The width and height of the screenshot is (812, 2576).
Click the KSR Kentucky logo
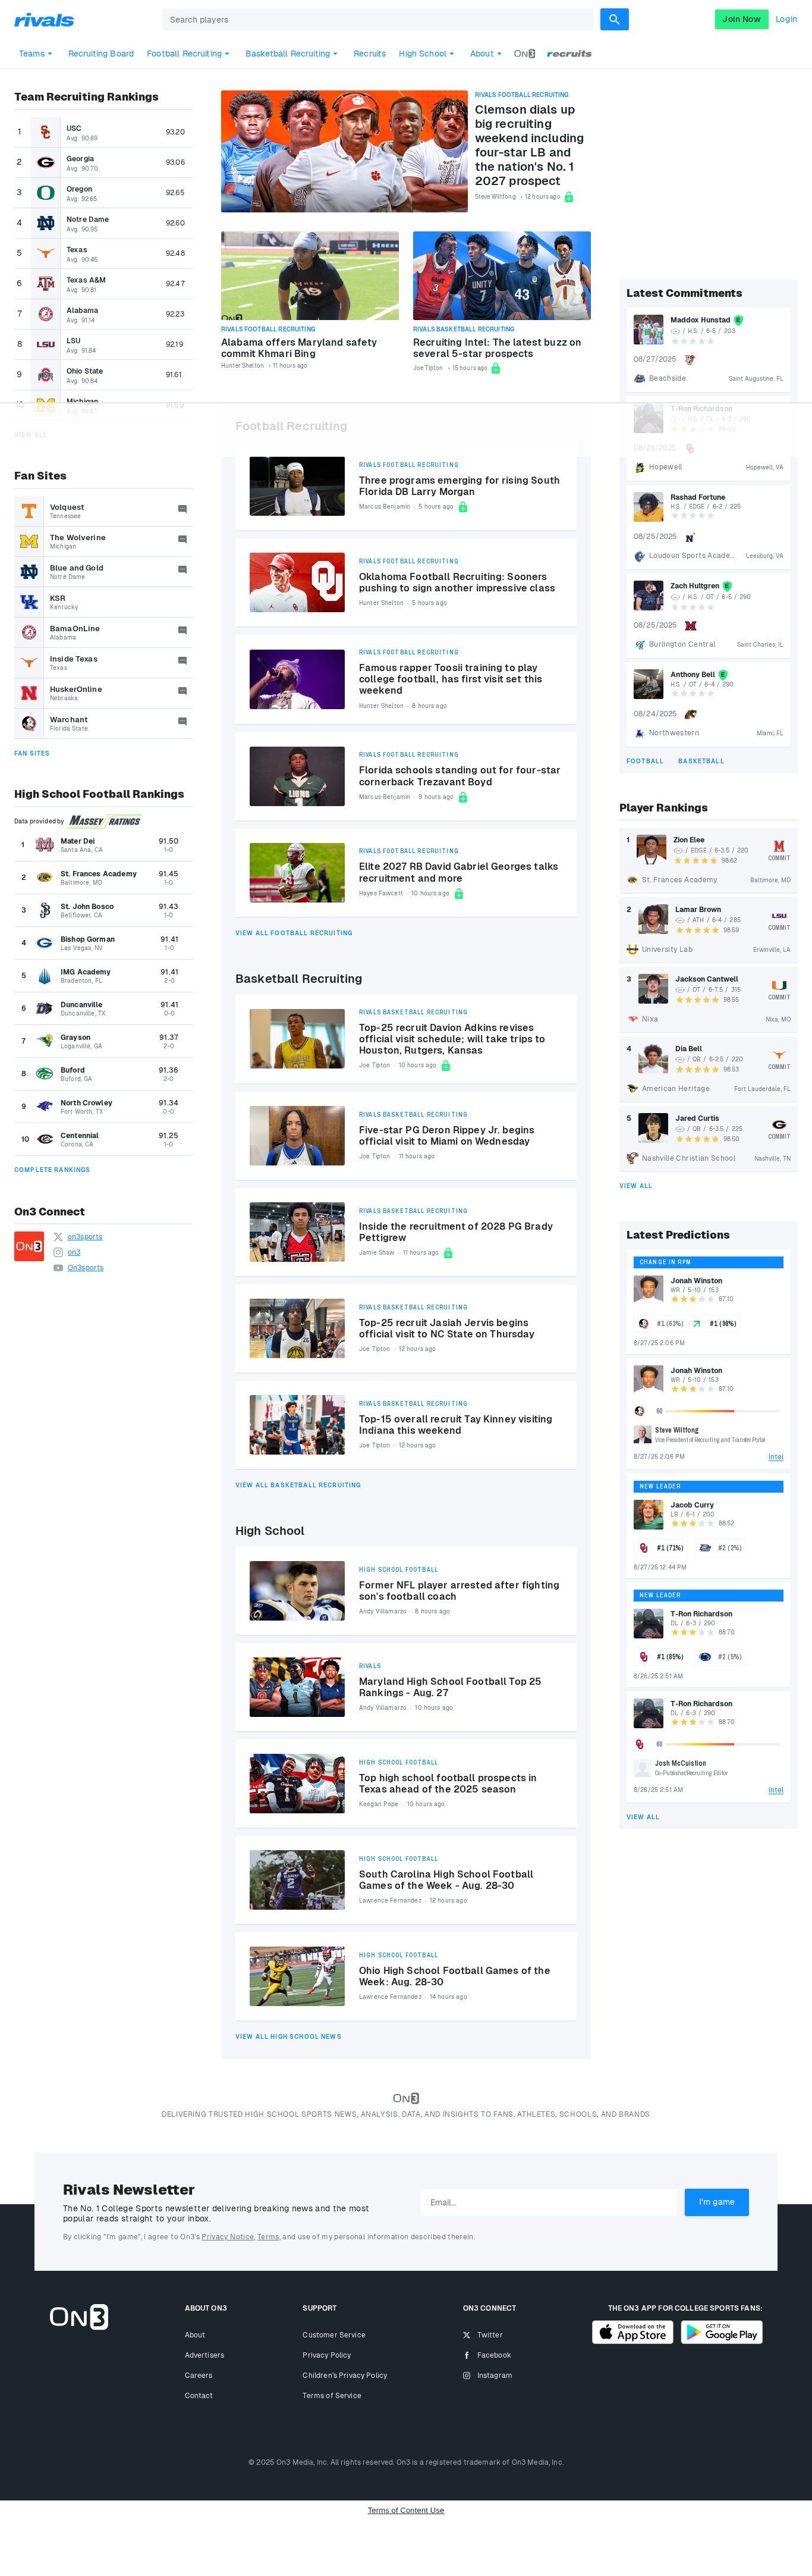29,602
